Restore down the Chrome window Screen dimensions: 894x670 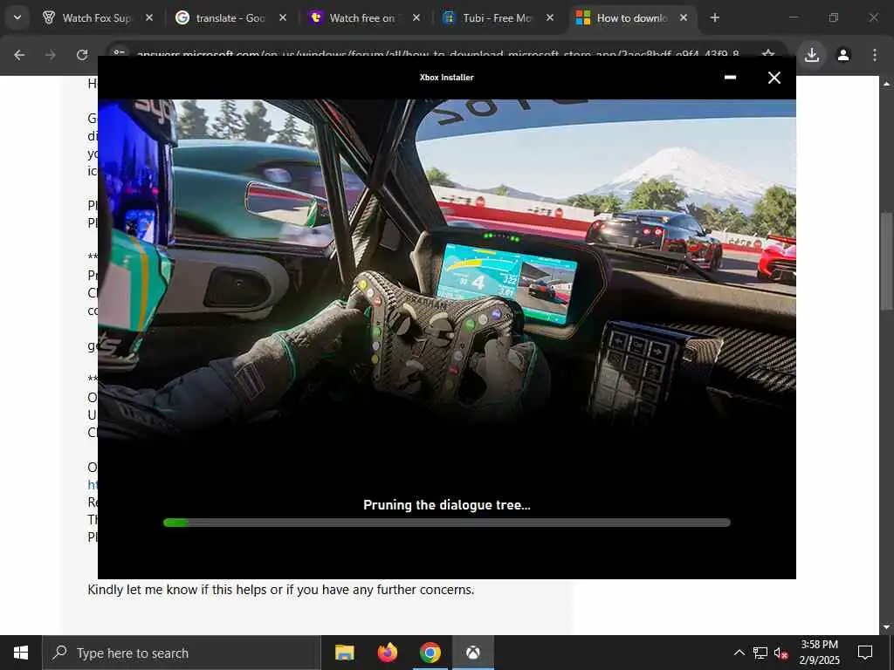tap(834, 17)
